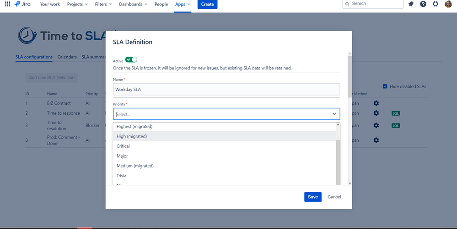The image size is (457, 229).
Task: Open the Filters dropdown menu
Action: [x=103, y=4]
